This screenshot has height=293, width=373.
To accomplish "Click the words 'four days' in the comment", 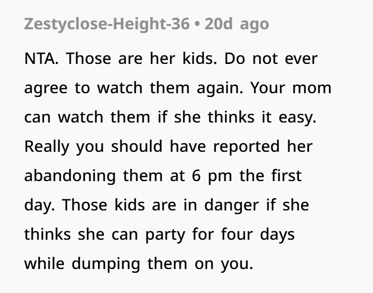I will point(258,235).
